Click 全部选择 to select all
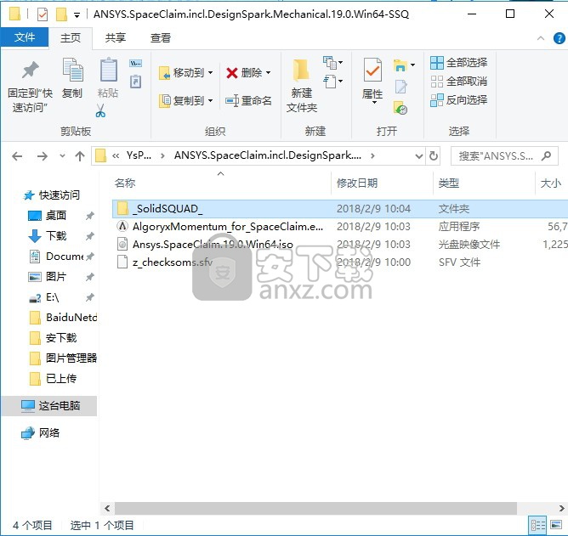568x536 pixels. pos(458,63)
